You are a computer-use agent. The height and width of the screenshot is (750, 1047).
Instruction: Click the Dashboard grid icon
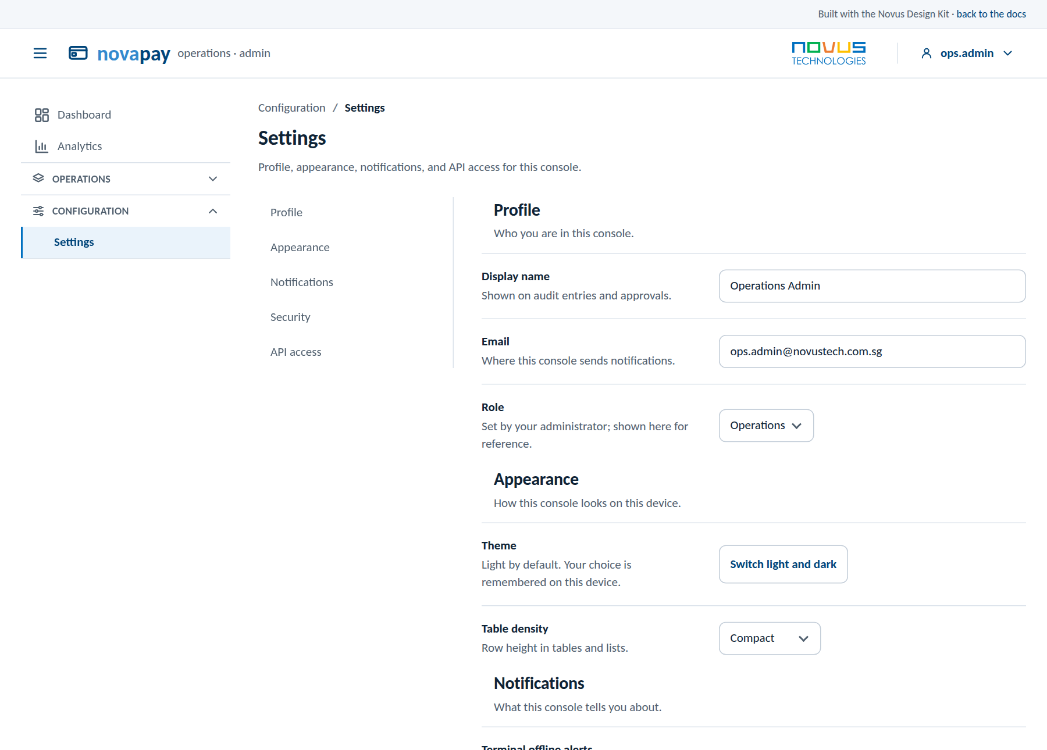(x=41, y=115)
